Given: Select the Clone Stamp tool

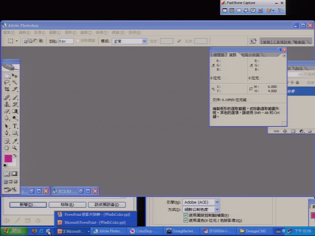Looking at the screenshot, I should (x=7, y=104).
